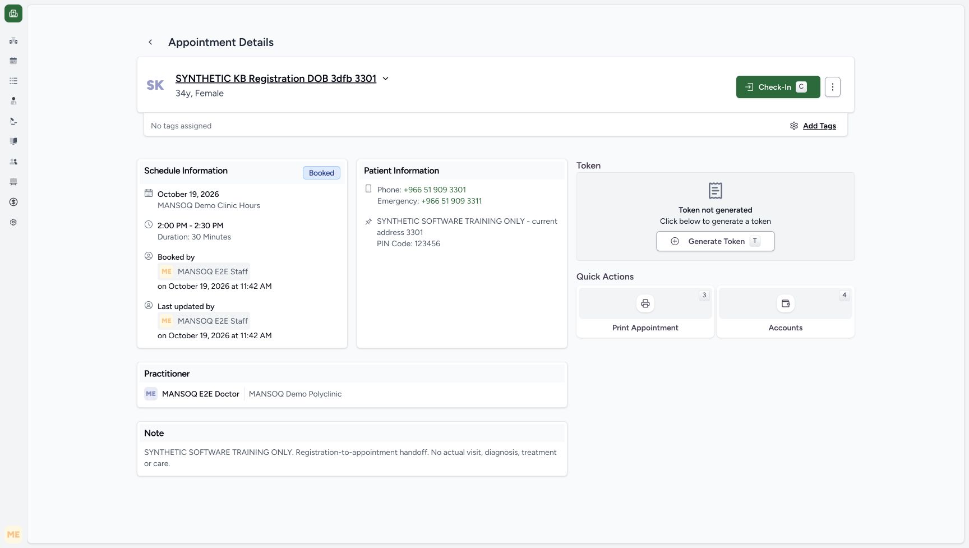Open the patients sidebar icon
969x548 pixels.
point(13,101)
